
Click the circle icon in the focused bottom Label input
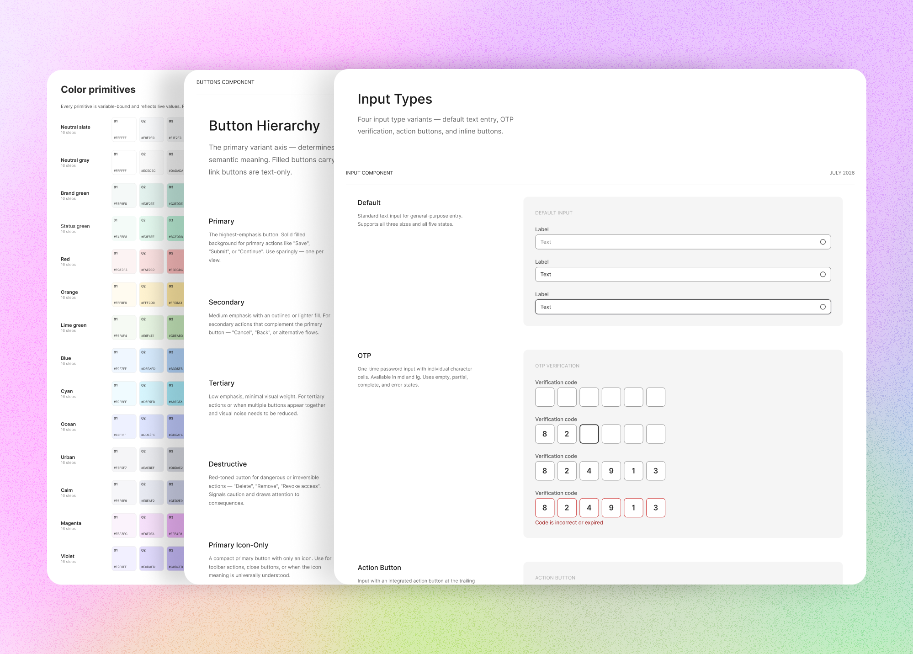click(823, 307)
